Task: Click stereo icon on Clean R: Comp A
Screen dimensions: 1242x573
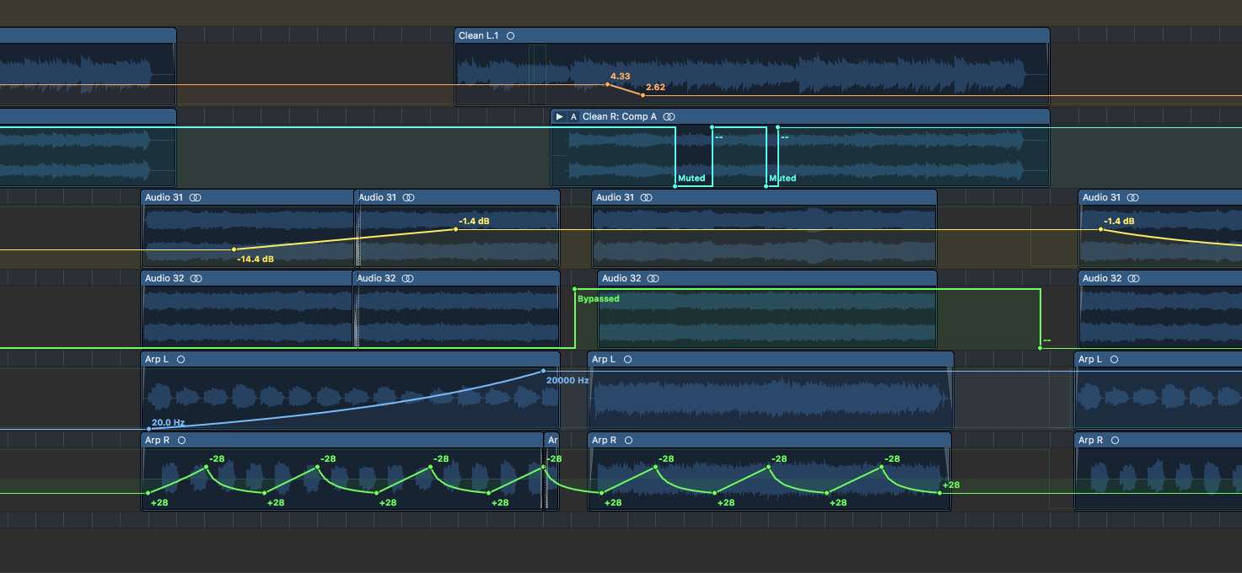Action: 669,116
